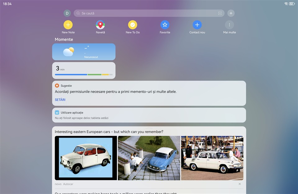Tap the Contact nou plus icon
Image resolution: width=298 pixels, height=194 pixels.
pyautogui.click(x=197, y=25)
